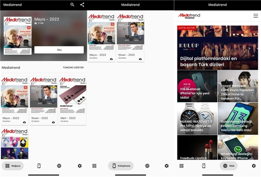Tap the grid store icon in the Web screen's bottom bar
The height and width of the screenshot is (177, 261).
pos(181,166)
